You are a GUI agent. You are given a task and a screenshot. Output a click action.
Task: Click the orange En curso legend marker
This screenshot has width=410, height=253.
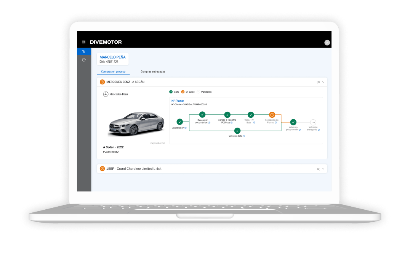pyautogui.click(x=183, y=92)
